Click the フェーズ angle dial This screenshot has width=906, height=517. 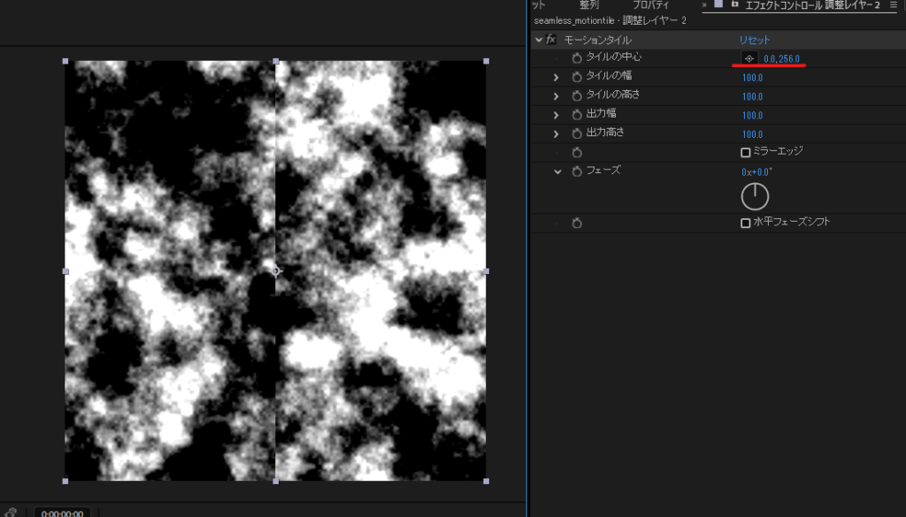click(x=755, y=196)
